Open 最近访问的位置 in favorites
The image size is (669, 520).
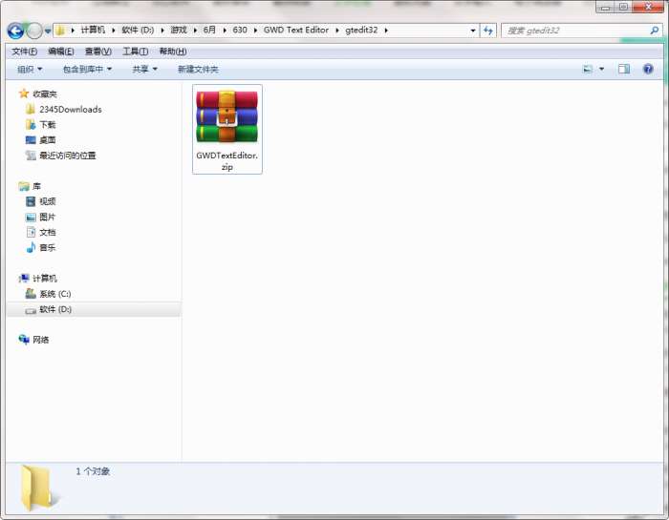click(x=67, y=155)
